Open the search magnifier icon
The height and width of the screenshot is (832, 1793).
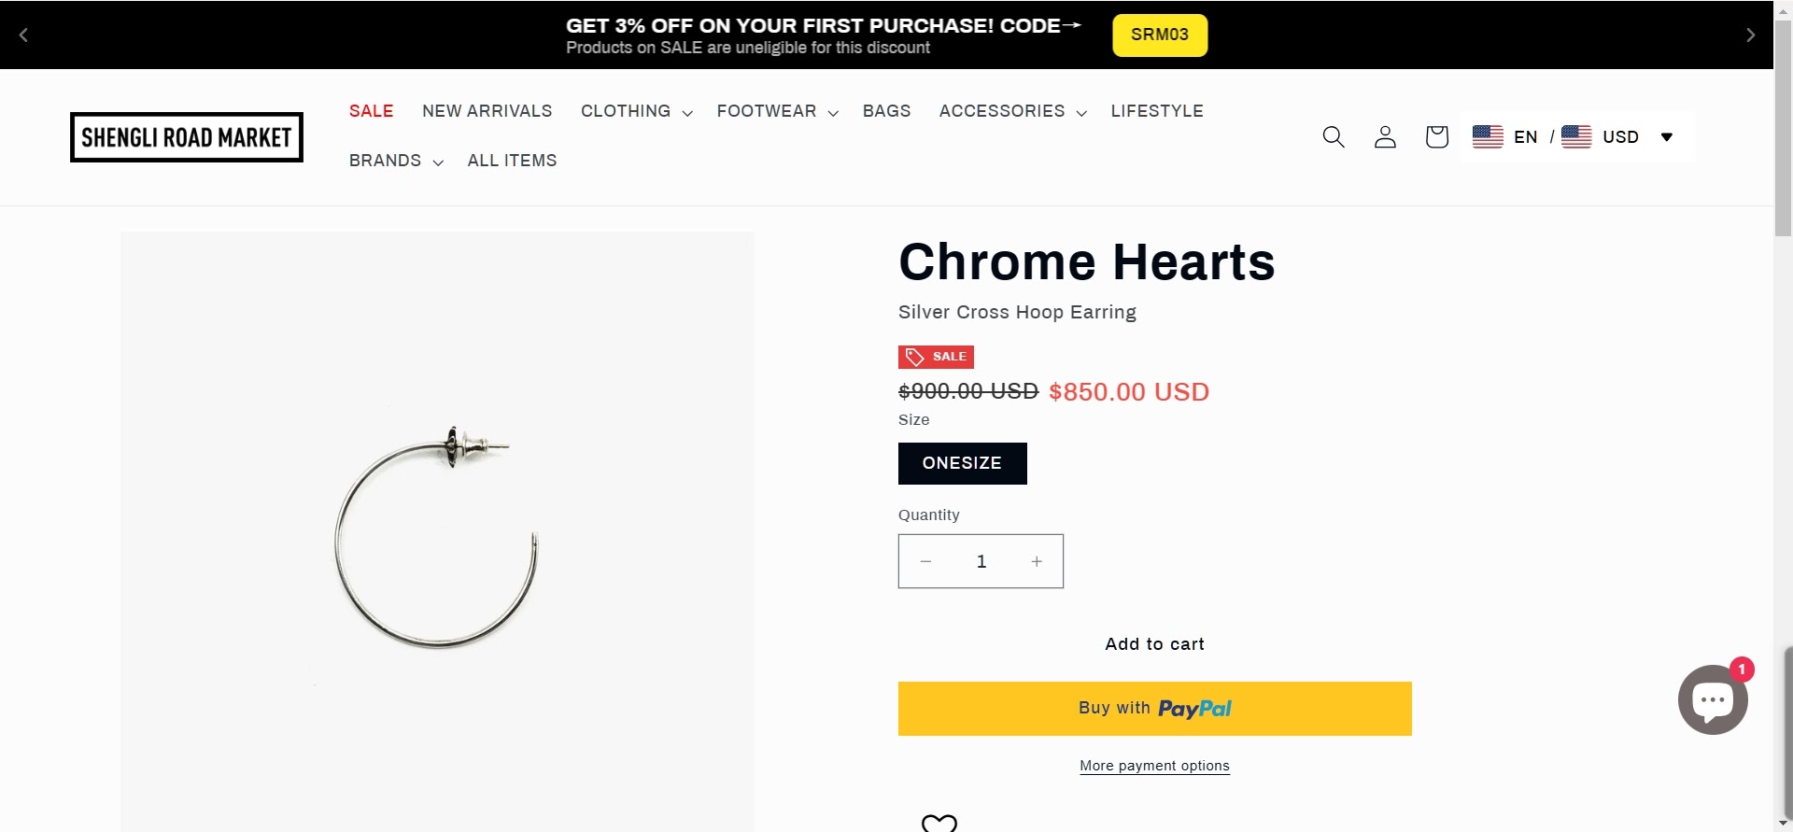pos(1334,137)
